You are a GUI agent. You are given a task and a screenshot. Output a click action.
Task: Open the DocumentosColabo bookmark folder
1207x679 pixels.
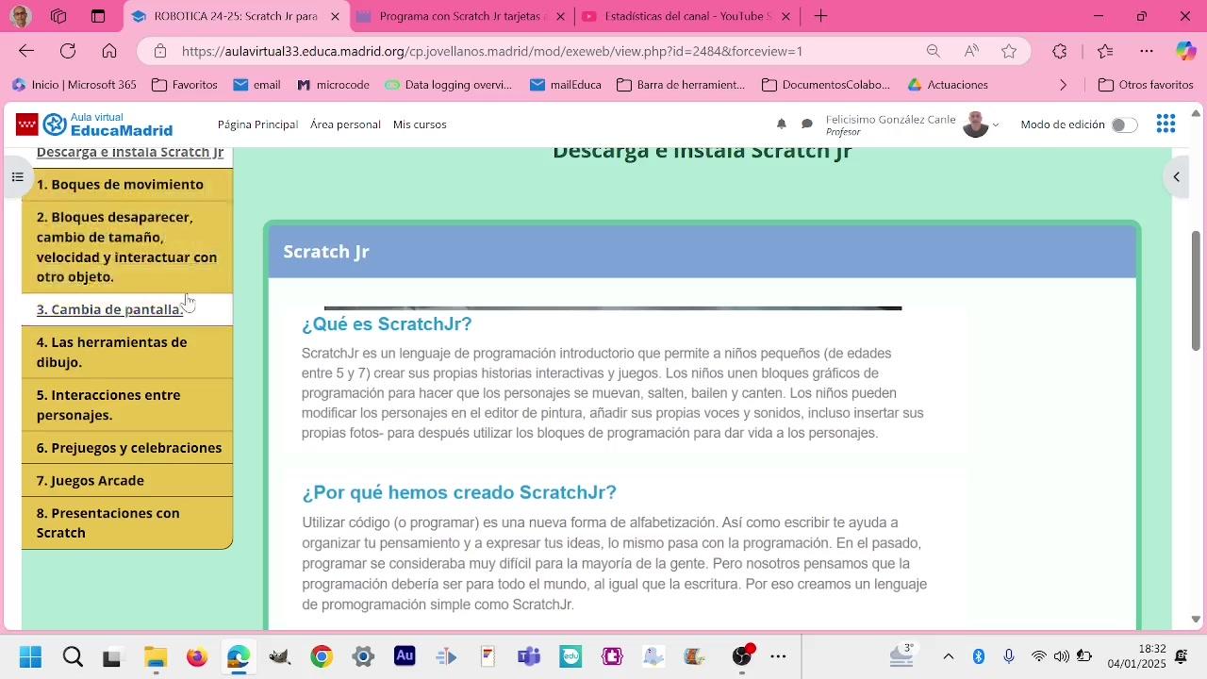[x=826, y=85]
